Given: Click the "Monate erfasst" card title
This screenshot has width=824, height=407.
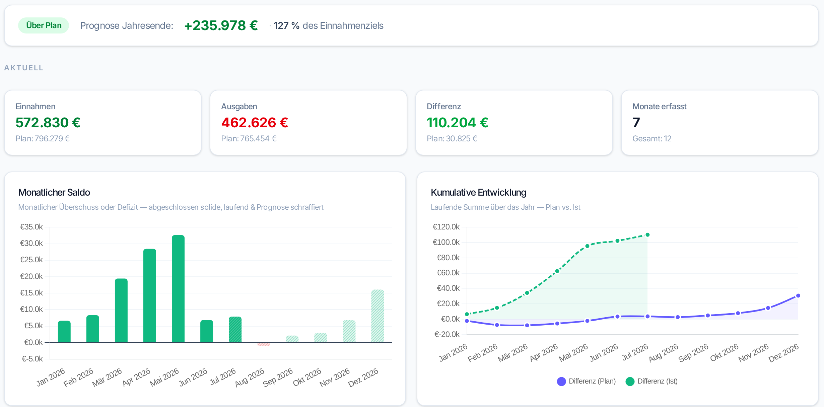Looking at the screenshot, I should coord(660,106).
